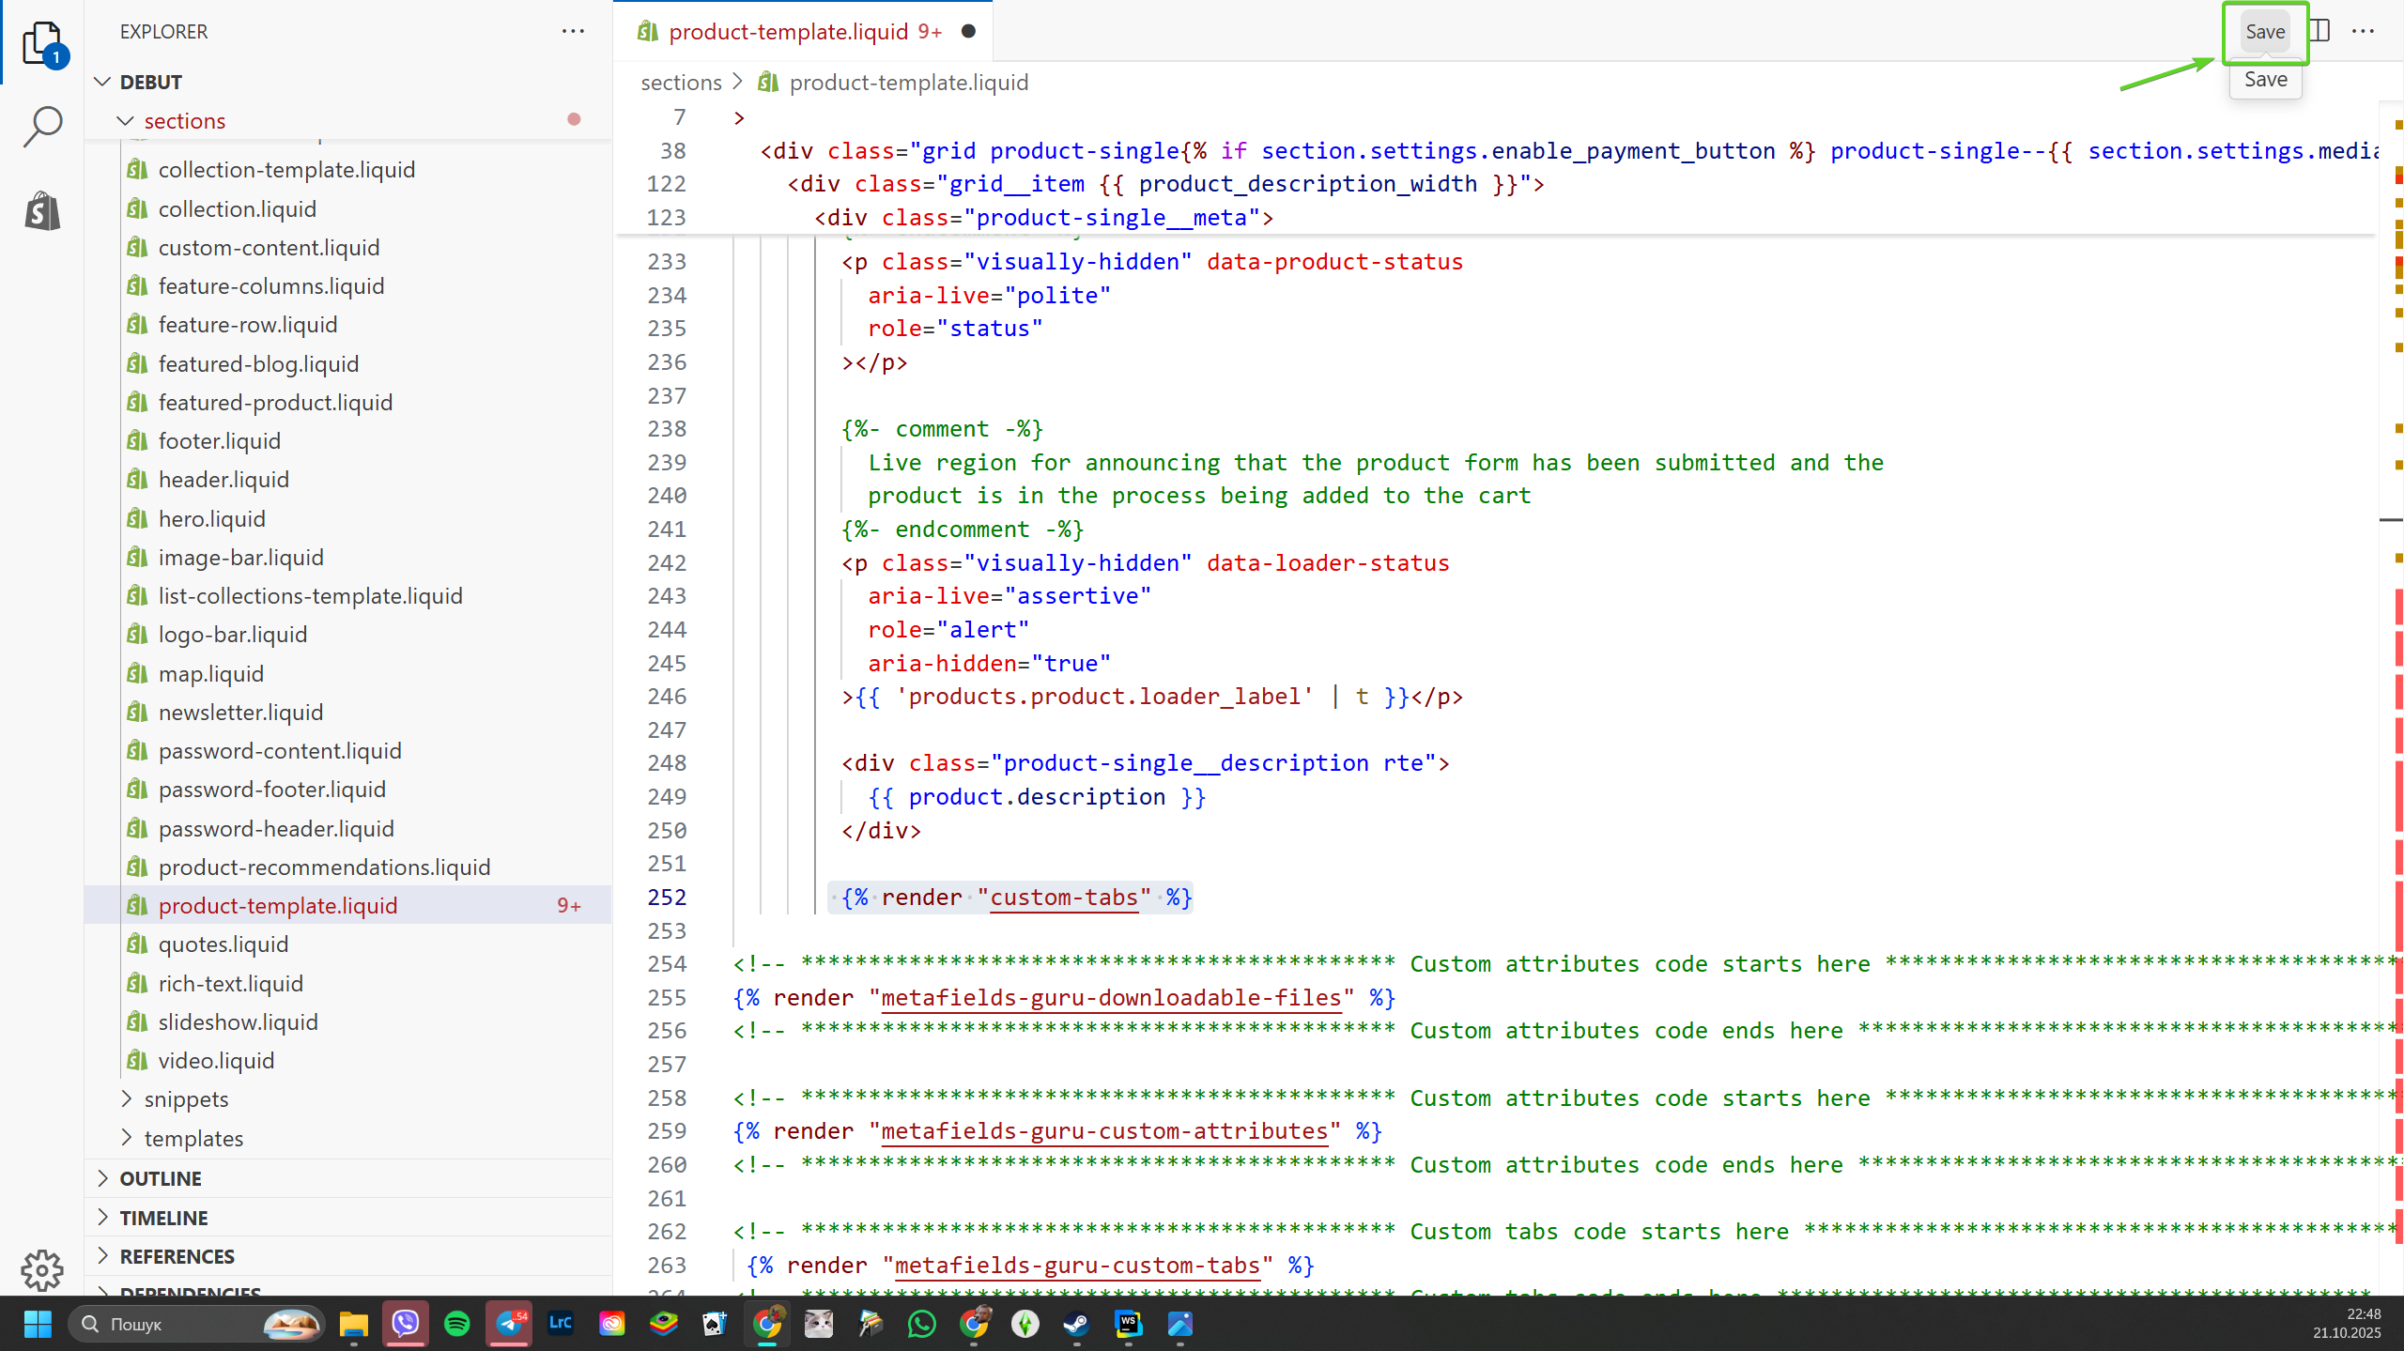Expand the snippets folder

(x=186, y=1099)
